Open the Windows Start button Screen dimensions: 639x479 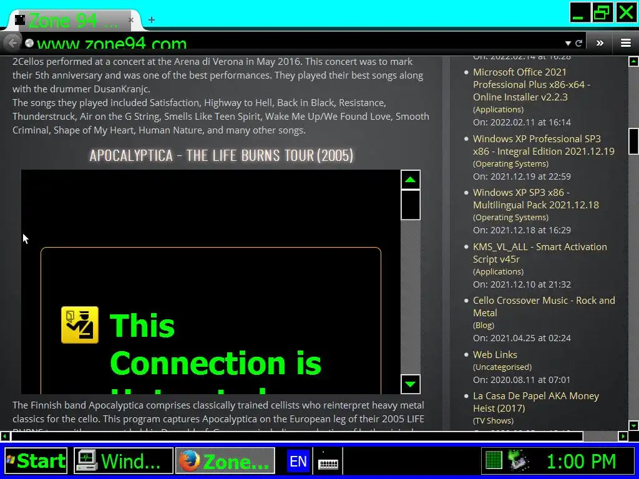click(x=36, y=461)
